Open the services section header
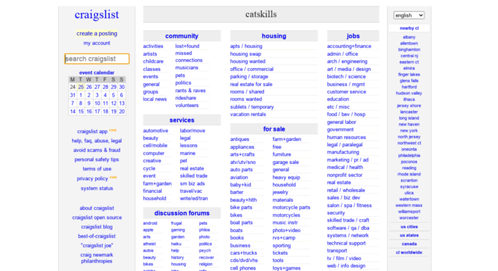Screen dimensions: 498x271 click(181, 120)
